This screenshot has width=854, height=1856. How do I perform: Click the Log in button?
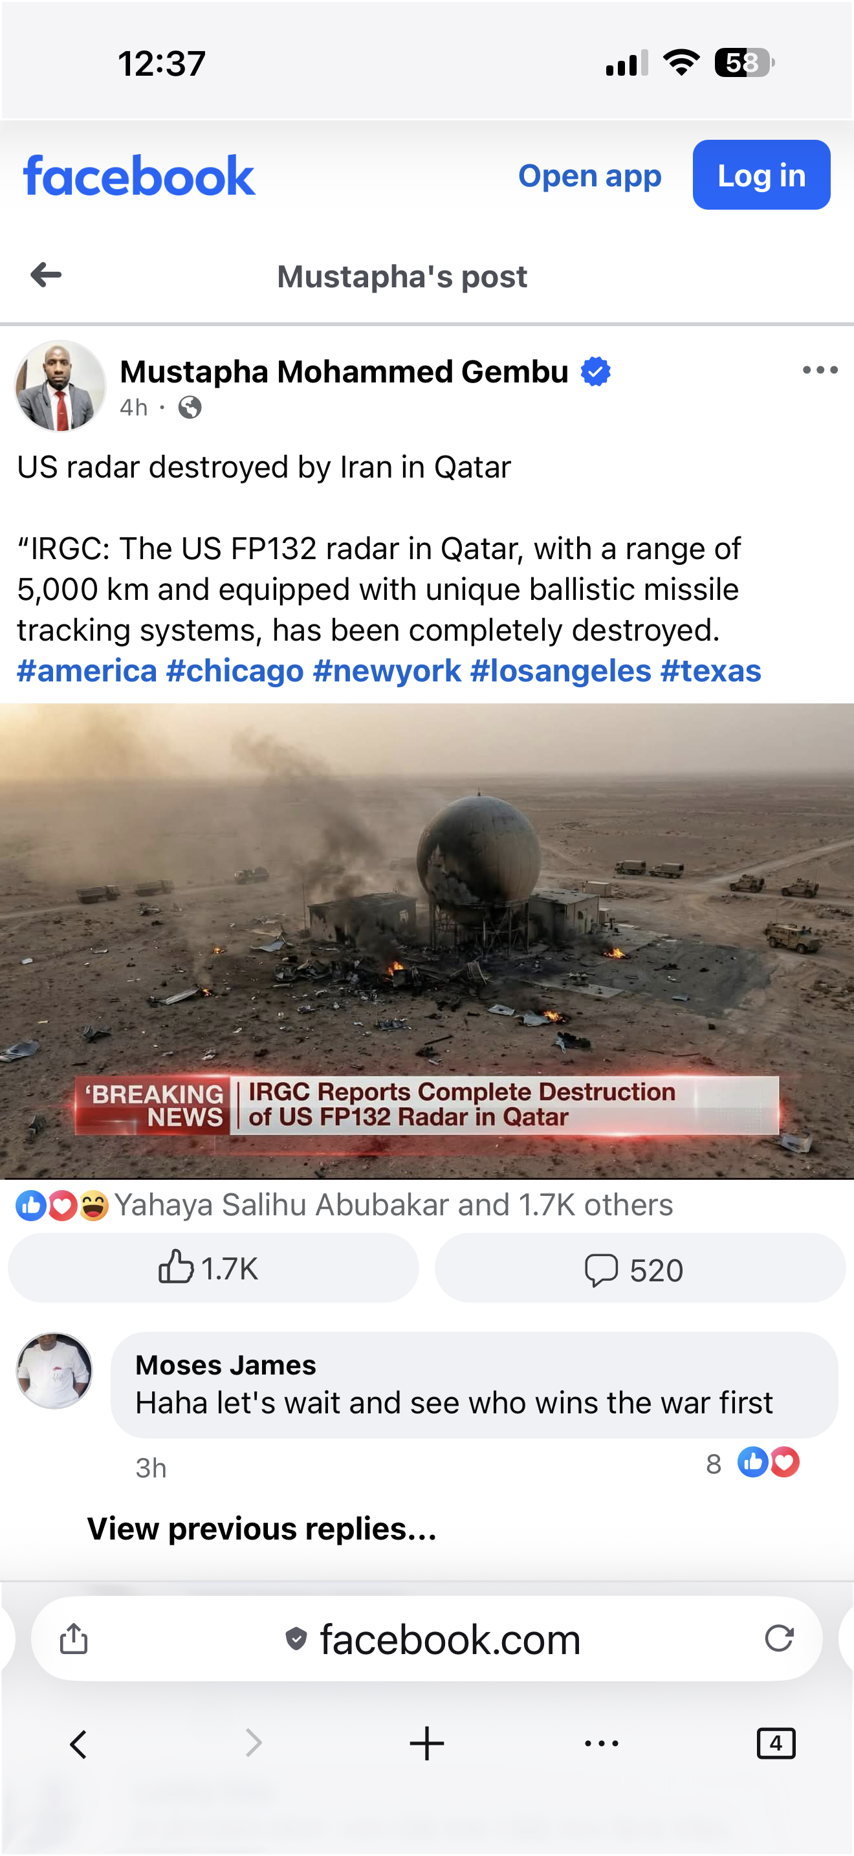(x=761, y=175)
